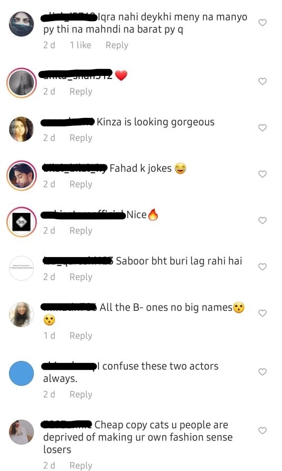Image resolution: width=282 pixels, height=471 pixels.
Task: Like the 'All the B- ones' comment
Action: coord(263,313)
